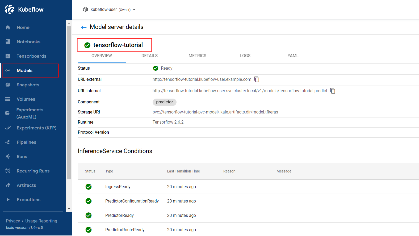Click the external tensorflow-tutorial URL
This screenshot has width=419, height=236.
click(202, 79)
